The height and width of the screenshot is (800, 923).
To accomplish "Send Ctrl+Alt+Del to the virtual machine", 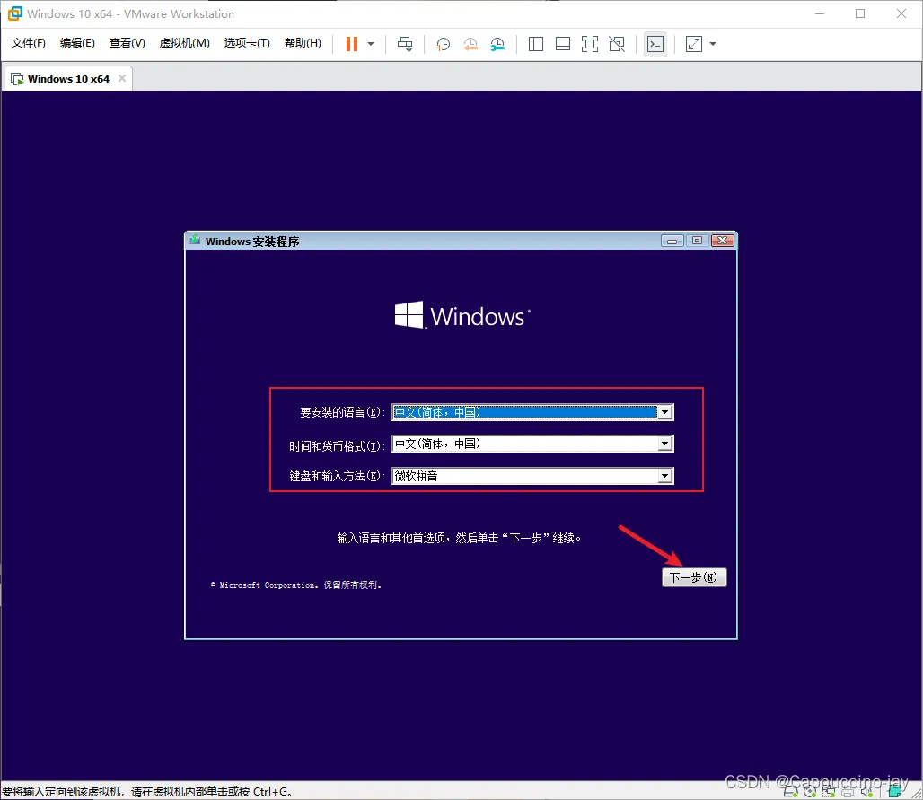I will tap(405, 44).
